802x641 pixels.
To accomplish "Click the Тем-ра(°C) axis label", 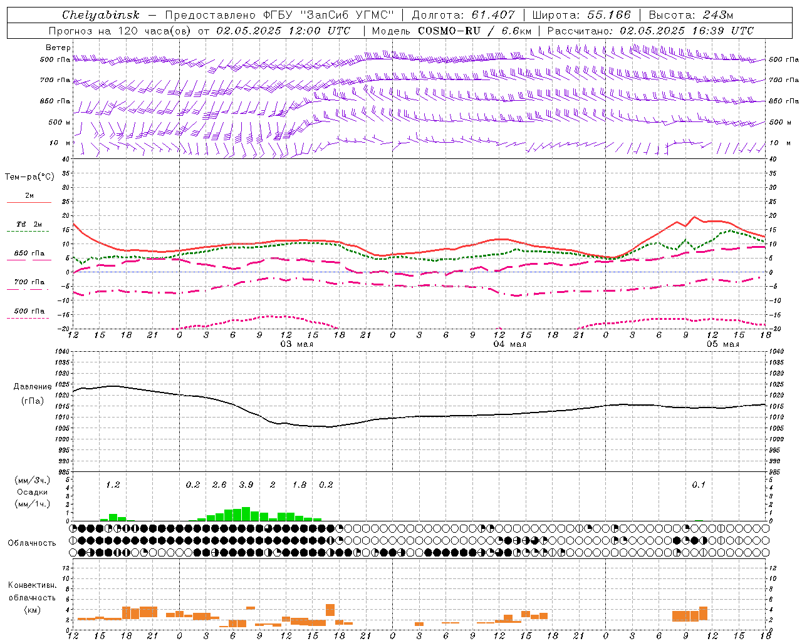I will tap(29, 177).
